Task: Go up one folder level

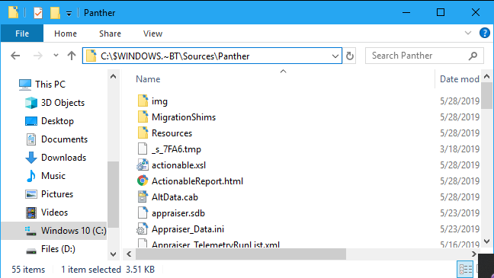Action: tap(72, 56)
